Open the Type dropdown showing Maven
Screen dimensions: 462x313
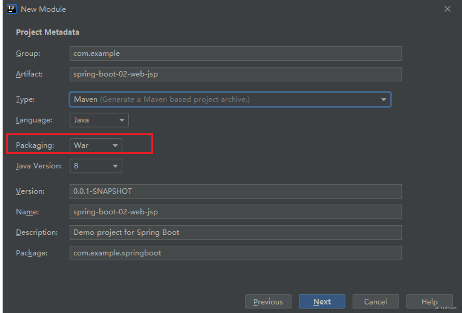[x=230, y=99]
